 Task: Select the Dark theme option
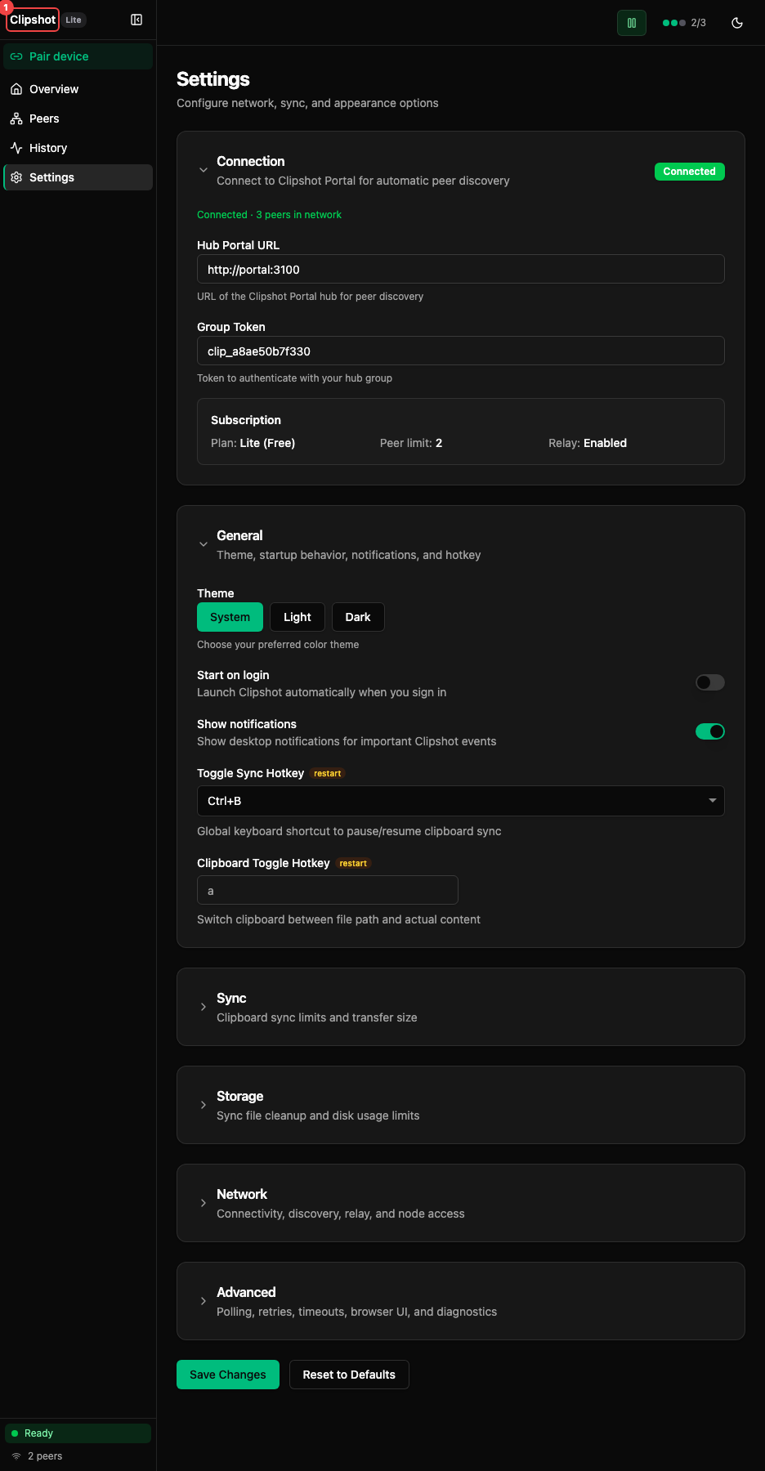pos(358,617)
